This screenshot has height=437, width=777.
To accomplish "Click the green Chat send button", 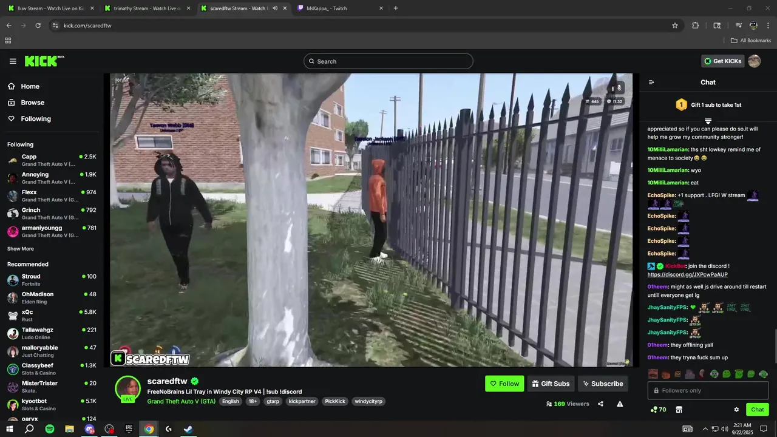I will pos(757,410).
